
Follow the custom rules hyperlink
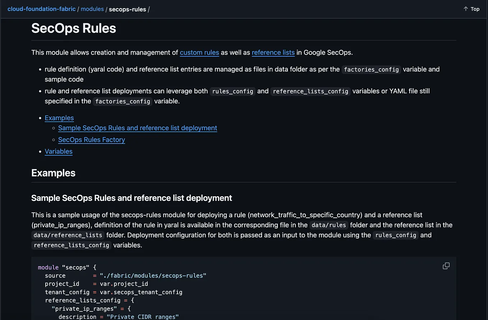(x=199, y=52)
